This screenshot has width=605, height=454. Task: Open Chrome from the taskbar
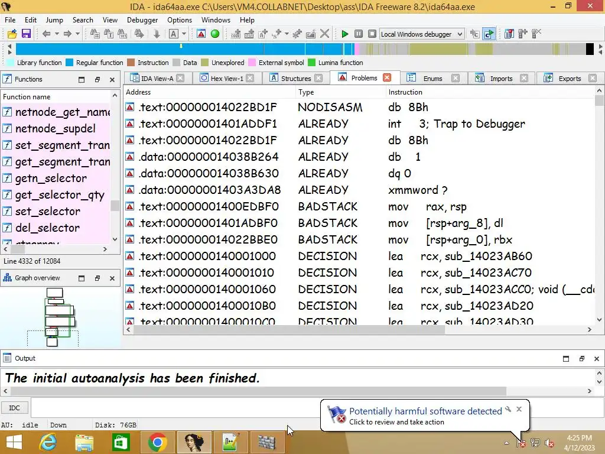coord(157,442)
